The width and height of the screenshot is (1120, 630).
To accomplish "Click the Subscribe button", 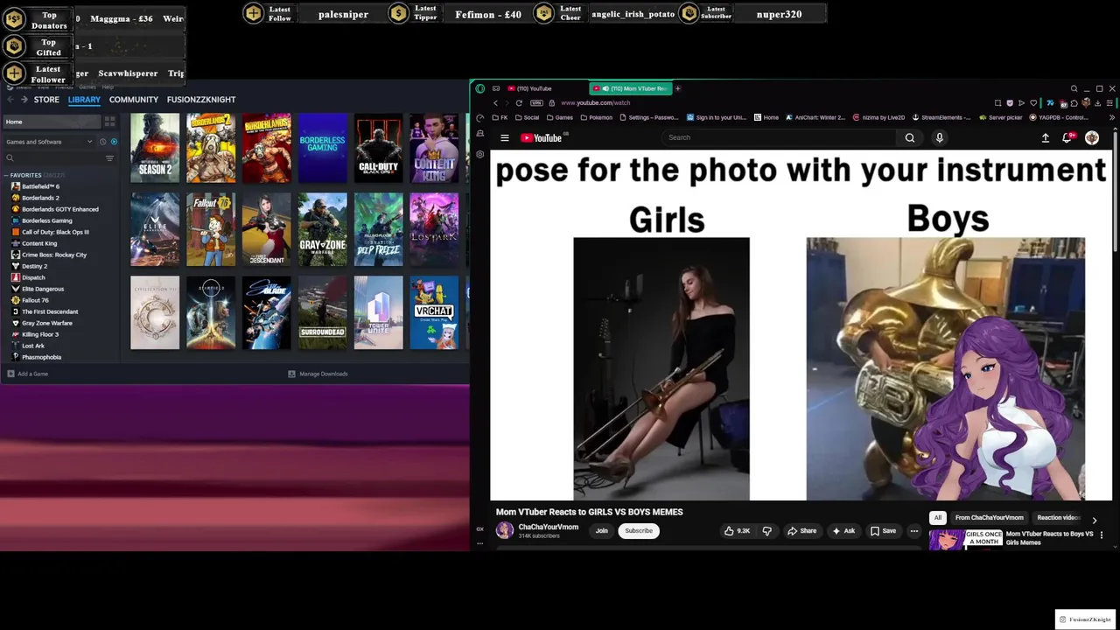I will pyautogui.click(x=639, y=530).
